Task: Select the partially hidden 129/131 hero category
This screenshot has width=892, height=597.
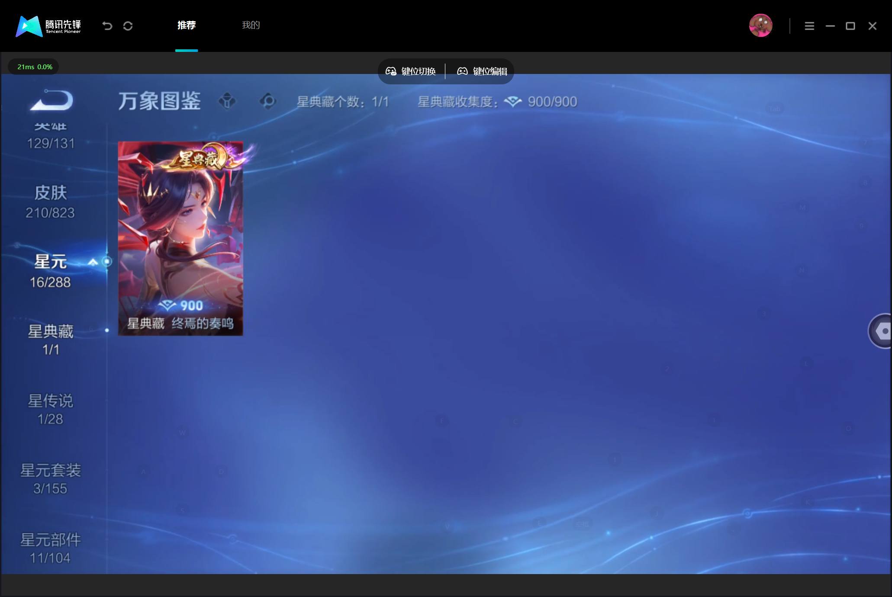Action: click(51, 137)
